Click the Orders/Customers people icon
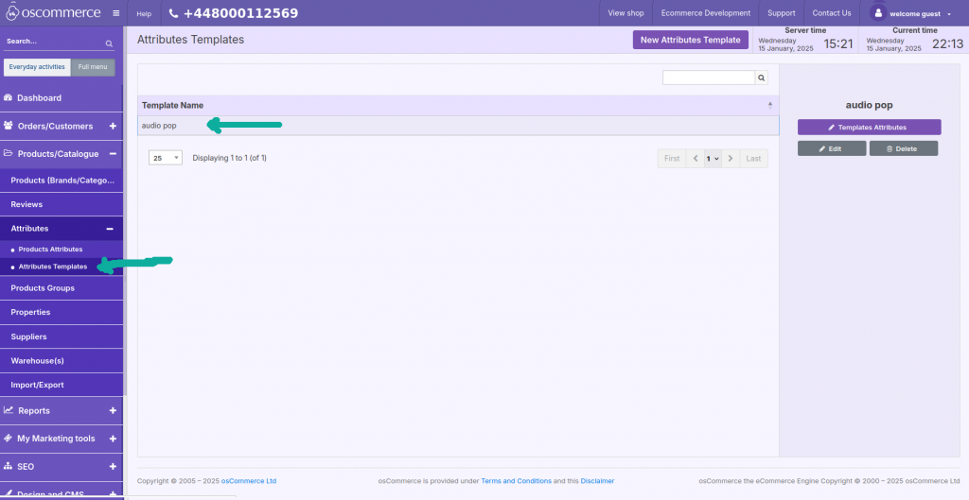Image resolution: width=969 pixels, height=500 pixels. tap(9, 126)
